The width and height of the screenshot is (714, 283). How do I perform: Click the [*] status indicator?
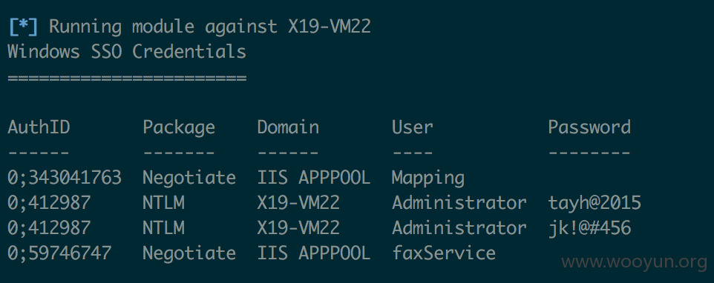(23, 27)
